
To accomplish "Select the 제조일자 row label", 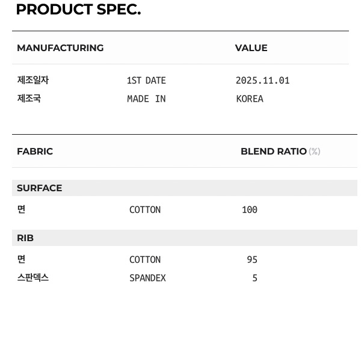I will [x=32, y=81].
